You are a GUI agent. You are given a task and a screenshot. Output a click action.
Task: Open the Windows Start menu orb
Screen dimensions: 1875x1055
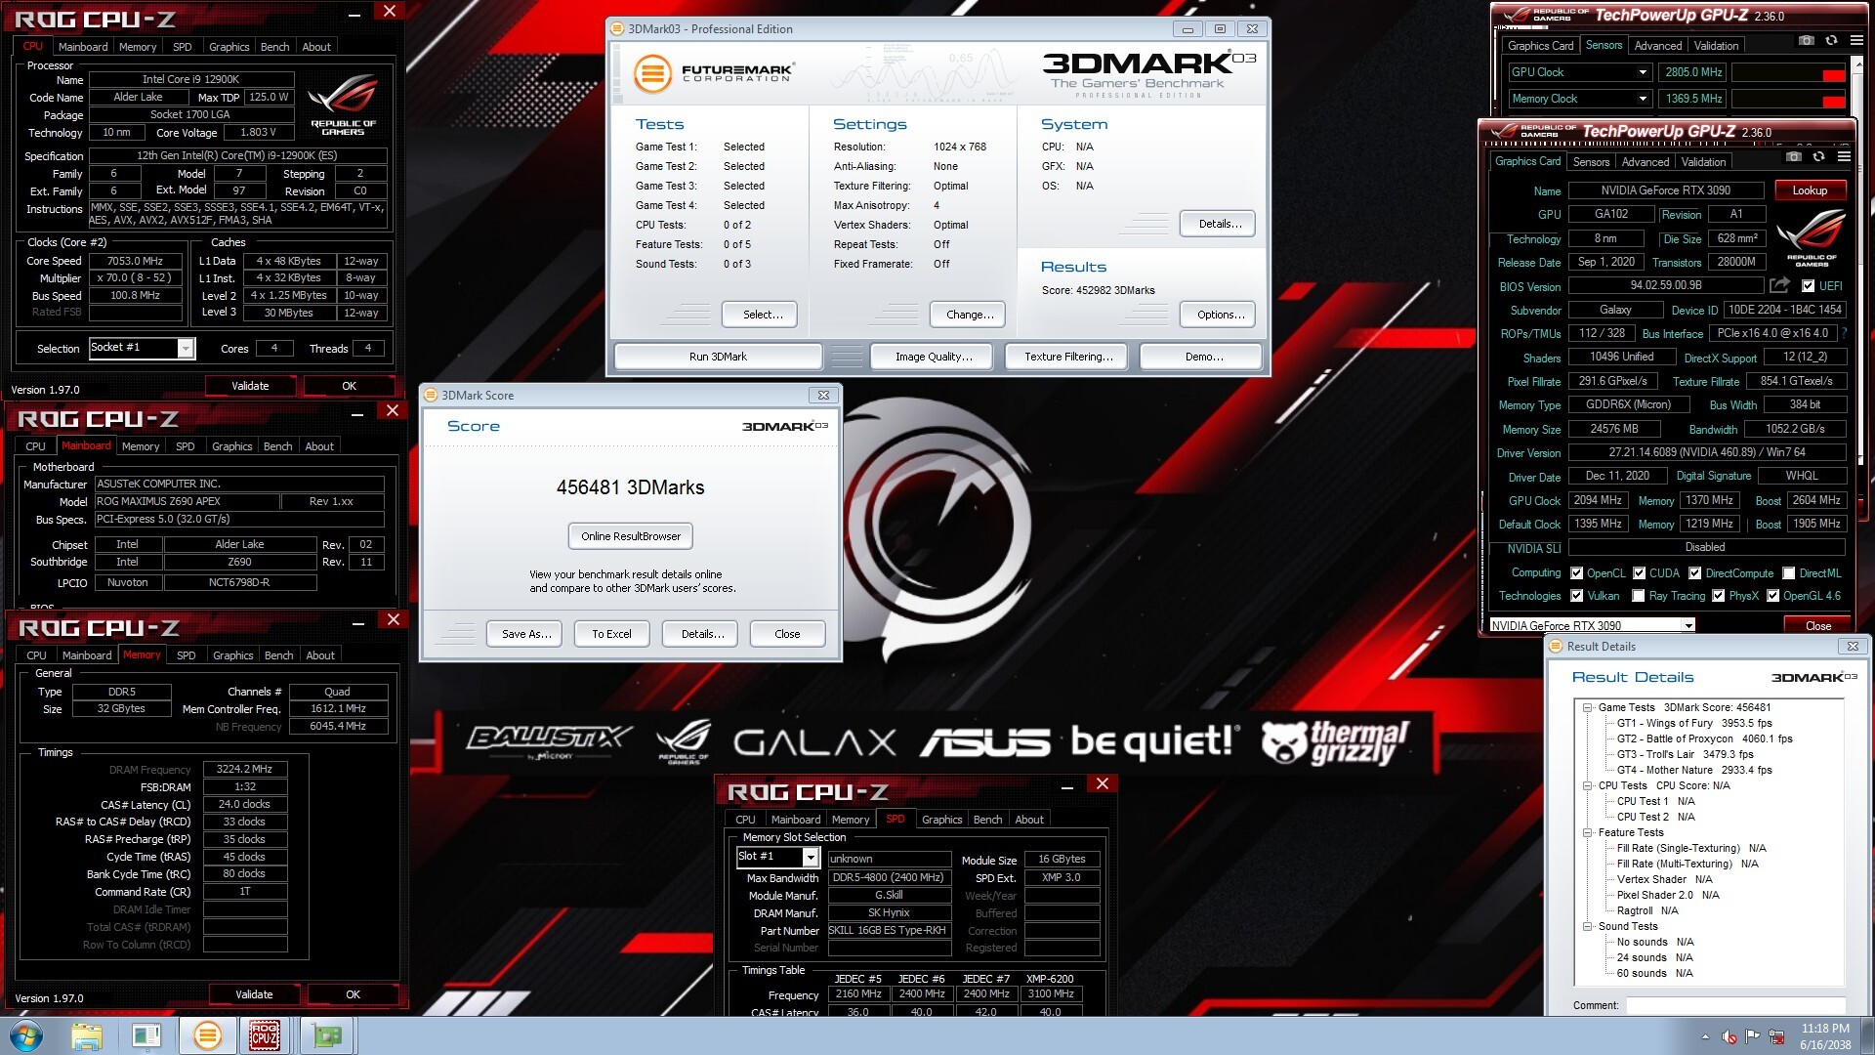pyautogui.click(x=26, y=1035)
